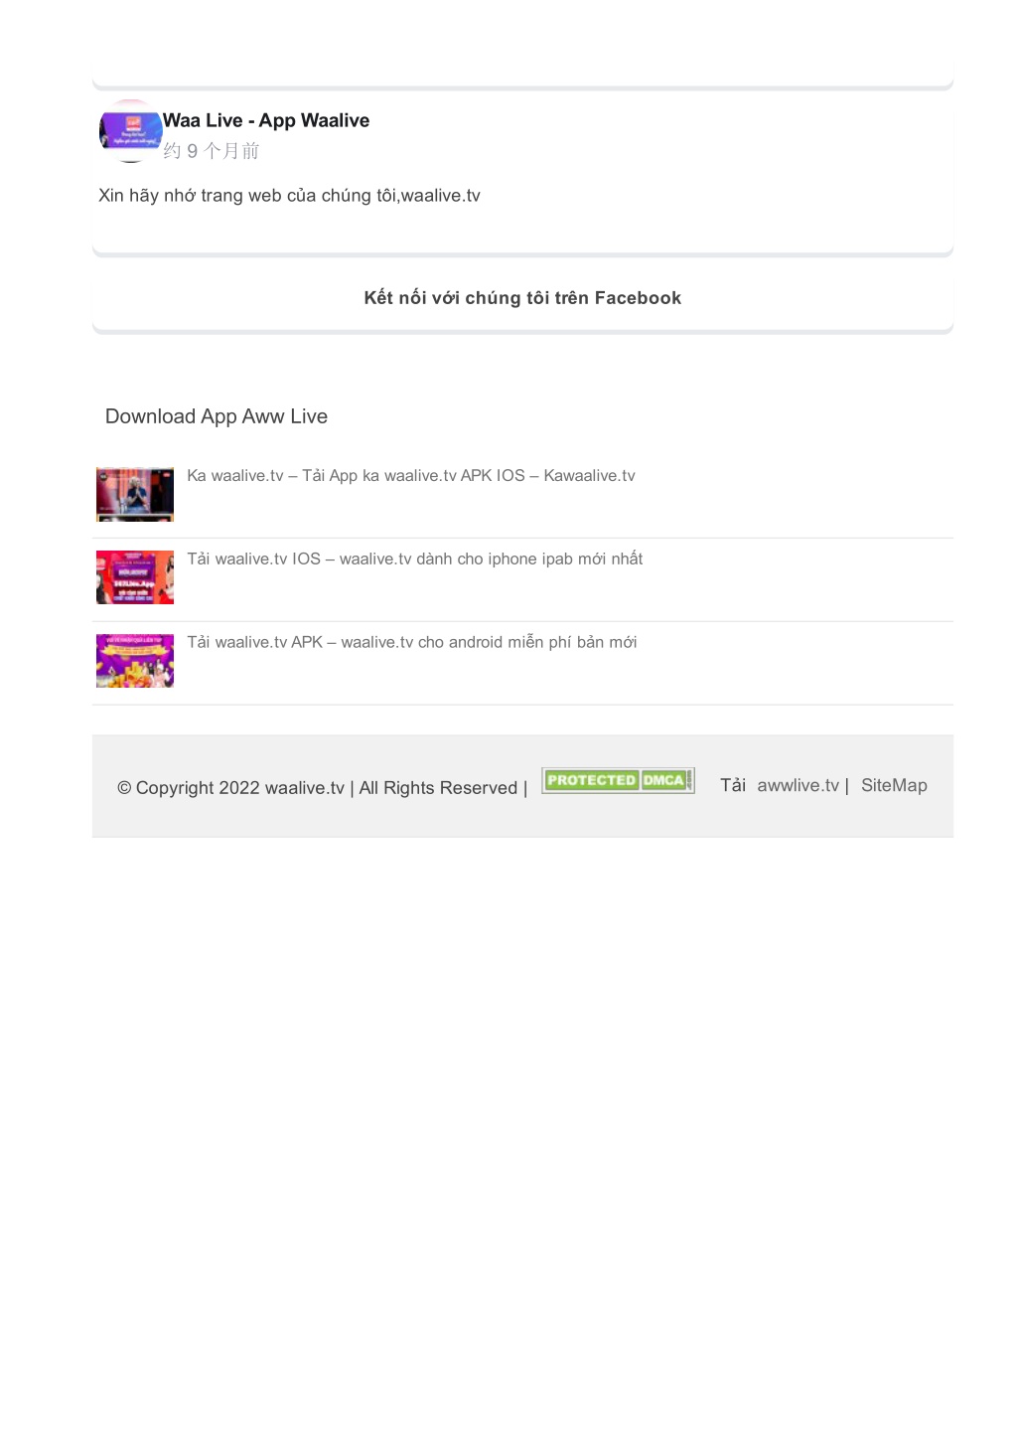Click the word Tải before awwlive.tv

(733, 785)
